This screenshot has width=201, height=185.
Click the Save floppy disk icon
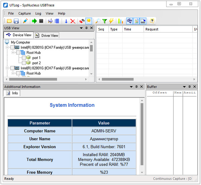click(x=16, y=21)
